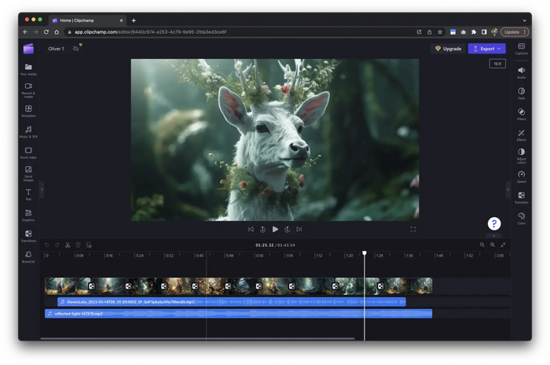550x365 pixels.
Task: Toggle fullscreen preview mode
Action: click(412, 229)
